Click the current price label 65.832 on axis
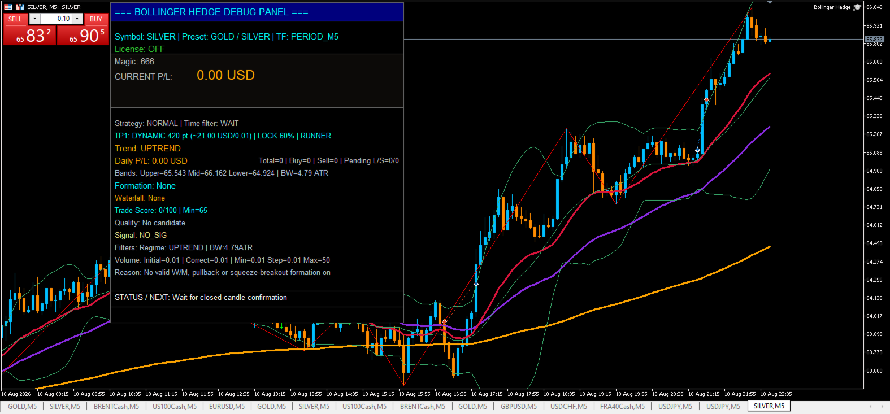890x414 pixels. pos(874,40)
